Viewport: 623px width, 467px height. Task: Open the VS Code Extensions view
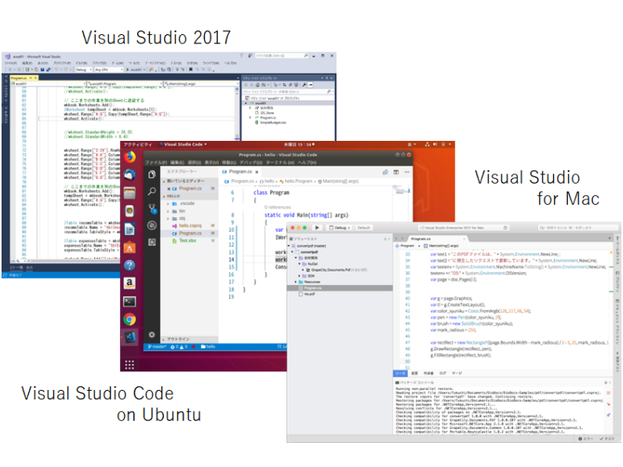click(152, 242)
